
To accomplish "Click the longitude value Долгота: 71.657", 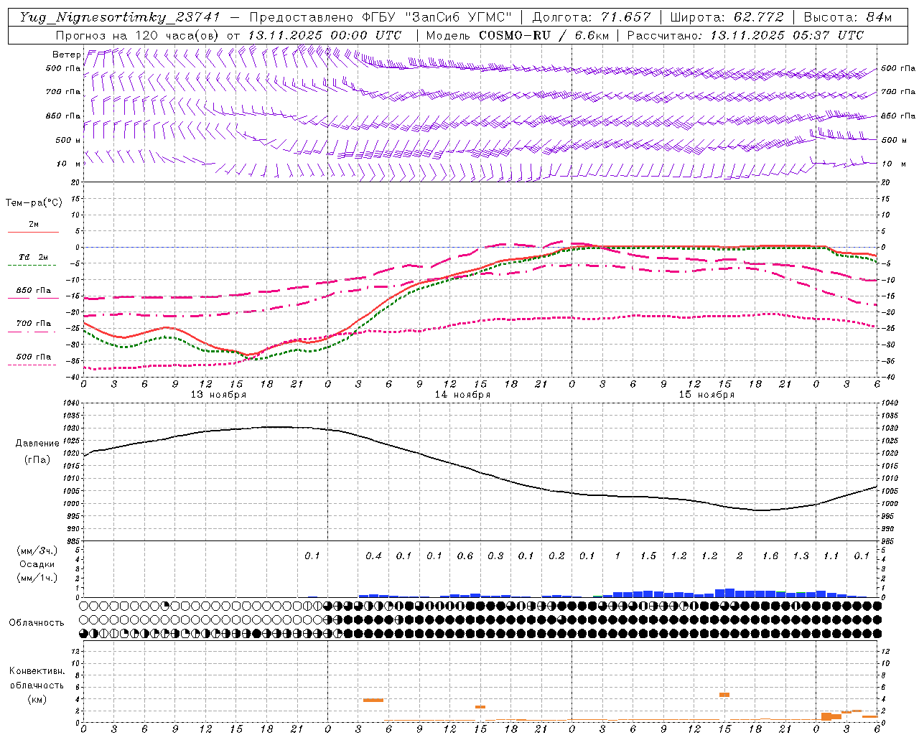I will tap(592, 17).
